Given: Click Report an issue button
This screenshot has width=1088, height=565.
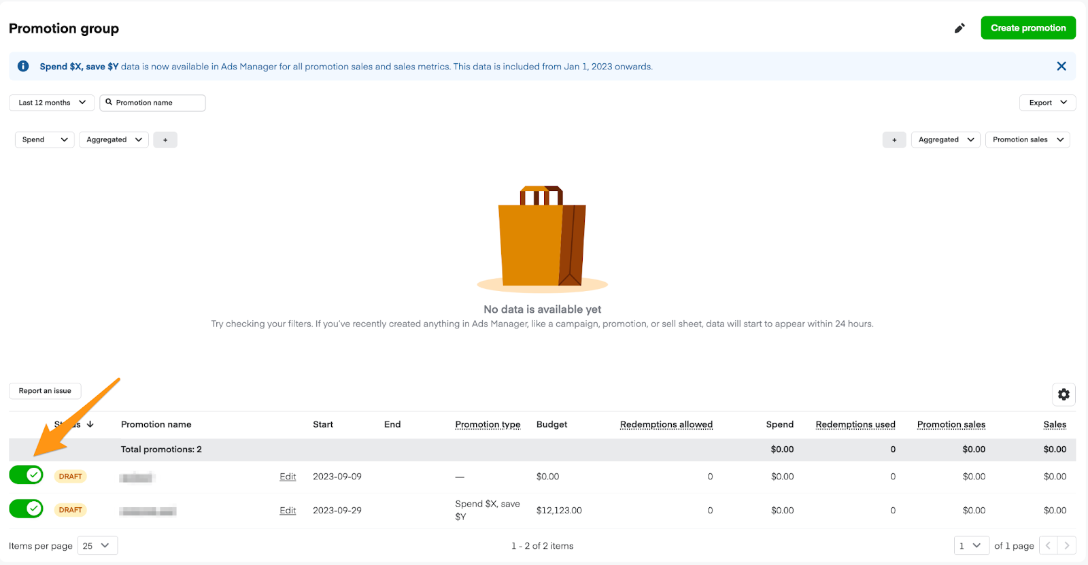Looking at the screenshot, I should [x=45, y=391].
